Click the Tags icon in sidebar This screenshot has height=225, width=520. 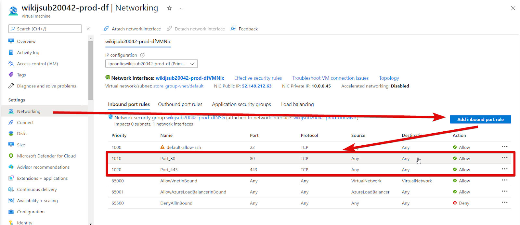click(11, 75)
